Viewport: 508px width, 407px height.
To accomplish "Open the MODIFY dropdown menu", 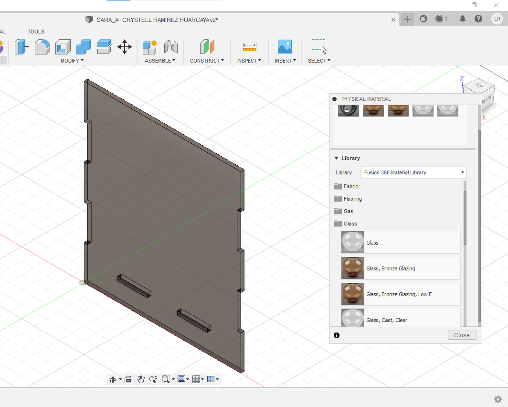I will [x=72, y=61].
